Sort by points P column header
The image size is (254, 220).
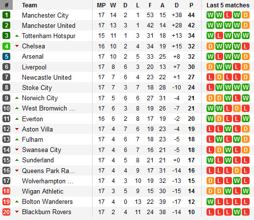191,5
